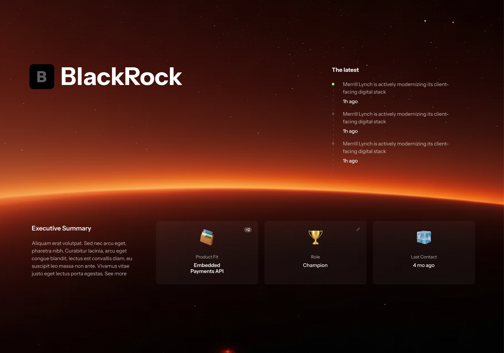Open the third Merrill Lynch news item

coord(395,148)
